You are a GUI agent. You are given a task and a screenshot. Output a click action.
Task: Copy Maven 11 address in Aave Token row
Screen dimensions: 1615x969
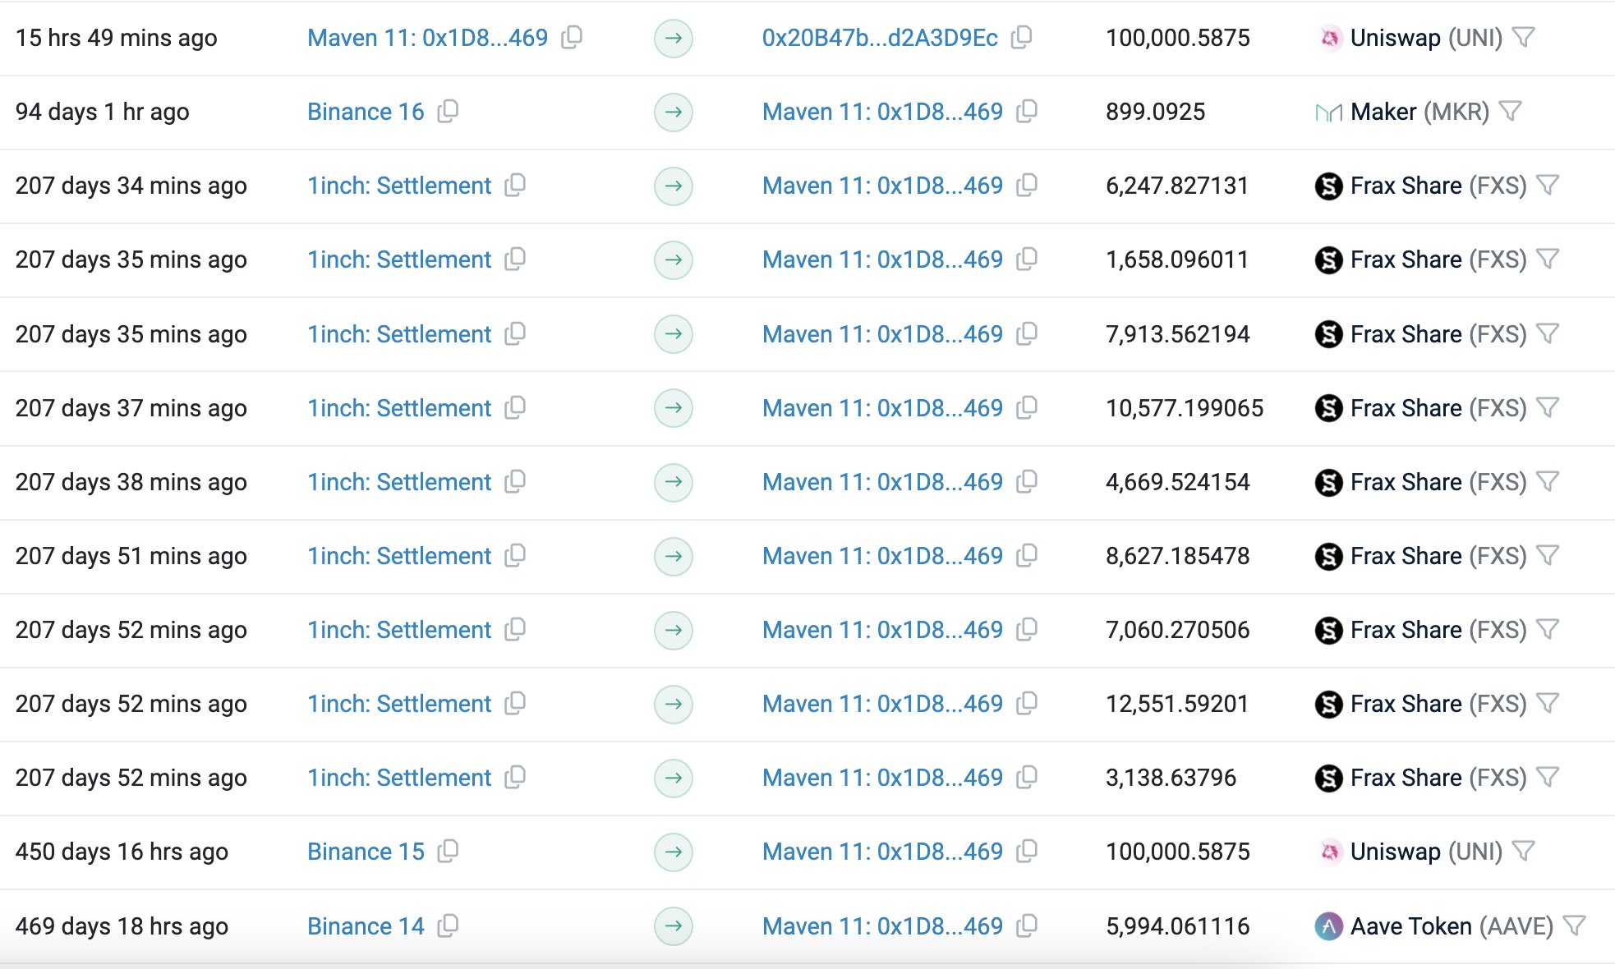pyautogui.click(x=1027, y=926)
